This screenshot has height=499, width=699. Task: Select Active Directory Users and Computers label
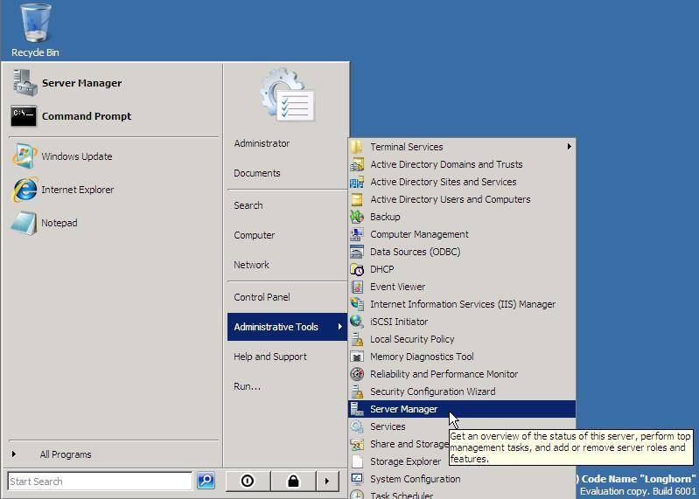point(451,199)
